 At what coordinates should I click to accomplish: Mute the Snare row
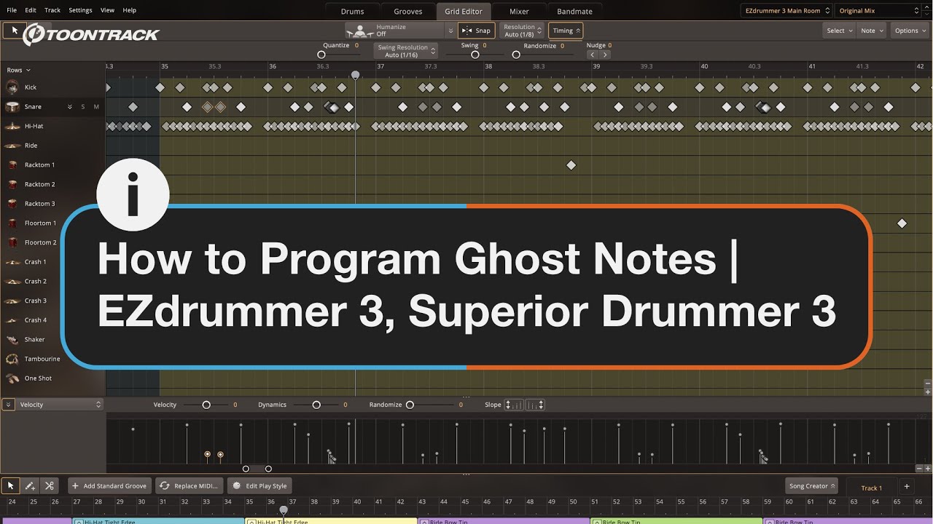point(96,107)
